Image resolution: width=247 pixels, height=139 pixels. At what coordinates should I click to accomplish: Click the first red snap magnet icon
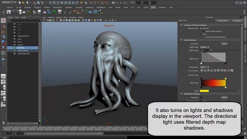point(91,3)
